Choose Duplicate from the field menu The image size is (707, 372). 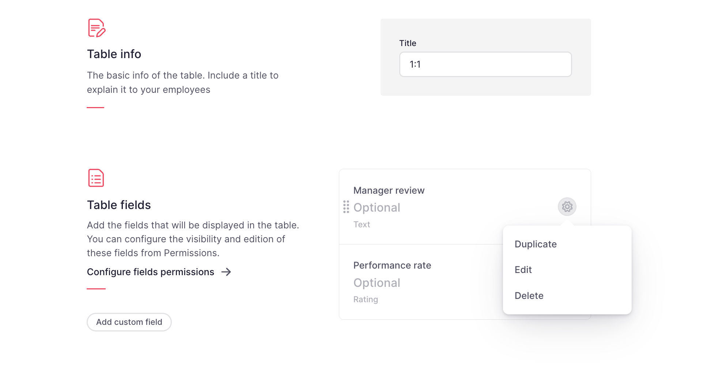[x=536, y=244]
